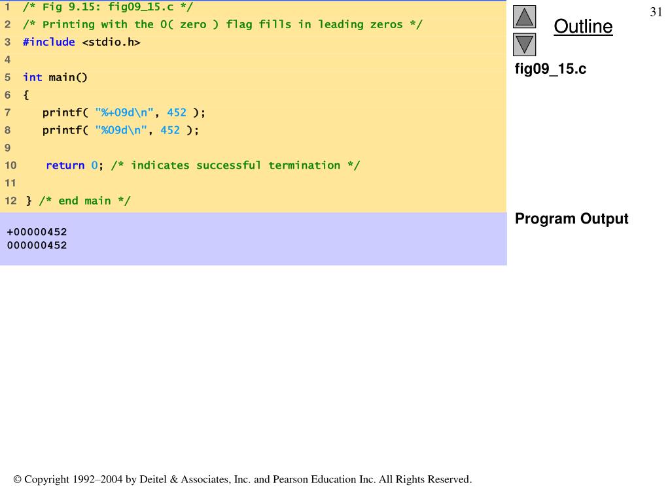The width and height of the screenshot is (670, 502).
Task: Click line number 12
Action: [10, 201]
